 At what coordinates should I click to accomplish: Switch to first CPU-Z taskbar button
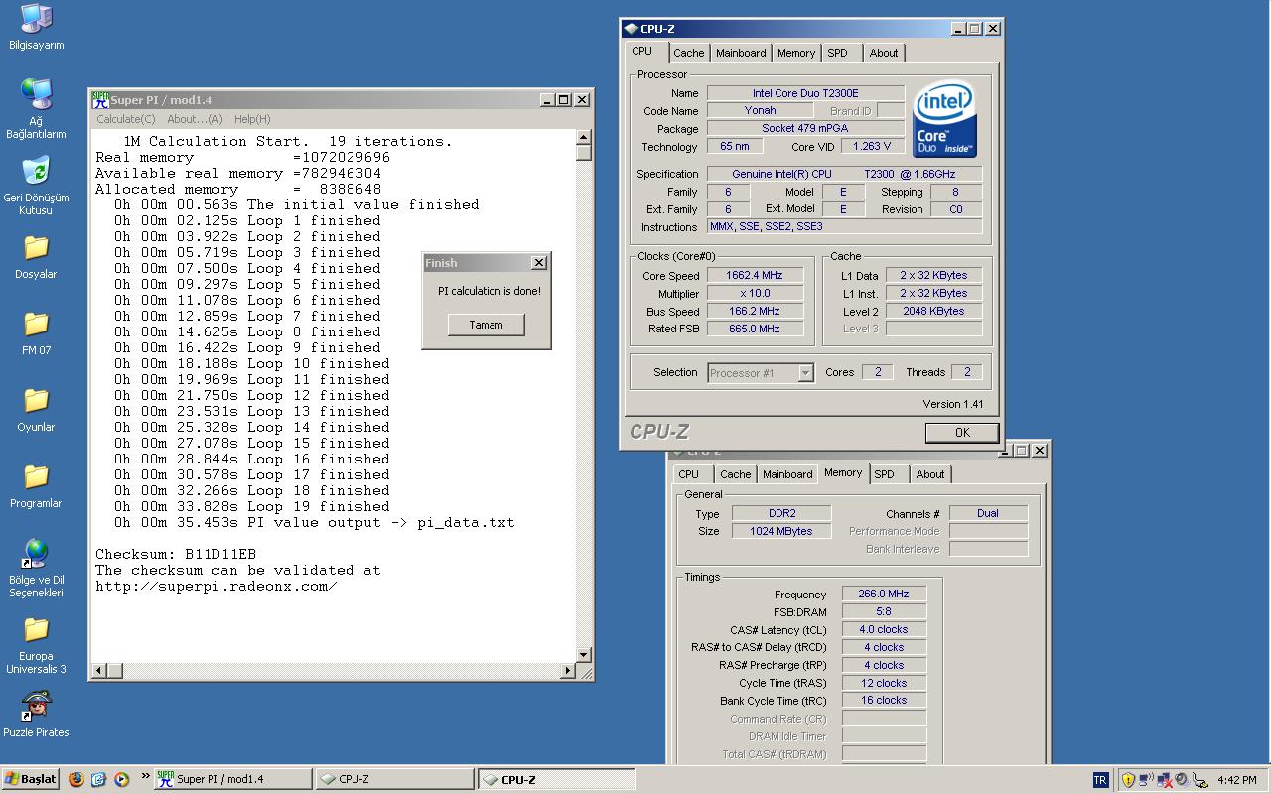(x=394, y=779)
